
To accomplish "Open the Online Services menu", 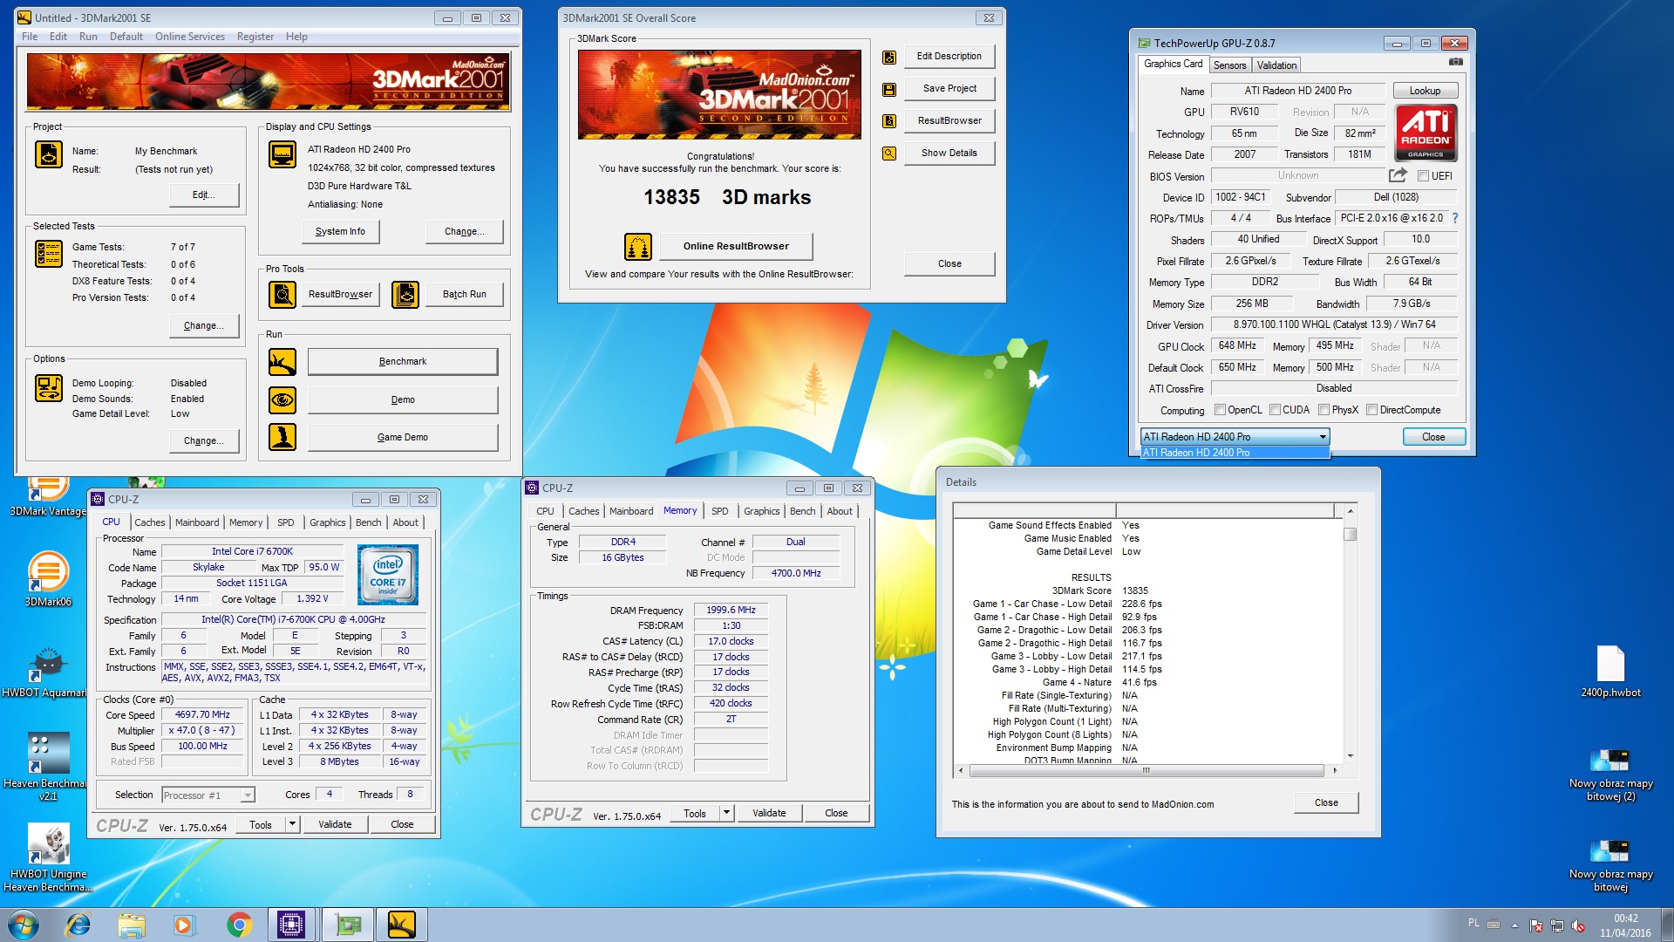I will (x=190, y=37).
